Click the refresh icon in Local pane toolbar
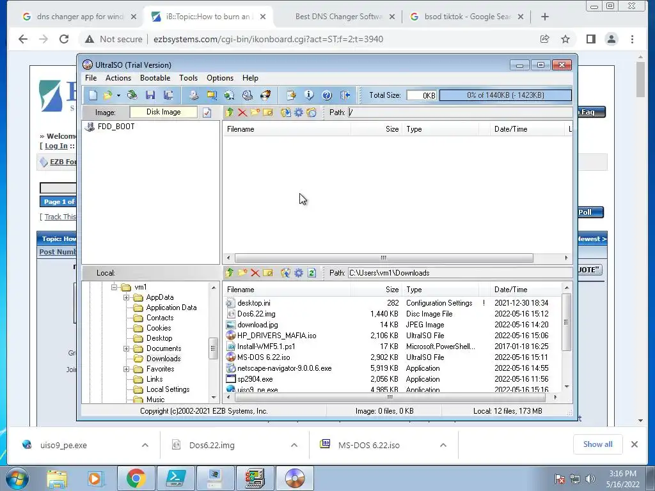 click(312, 273)
